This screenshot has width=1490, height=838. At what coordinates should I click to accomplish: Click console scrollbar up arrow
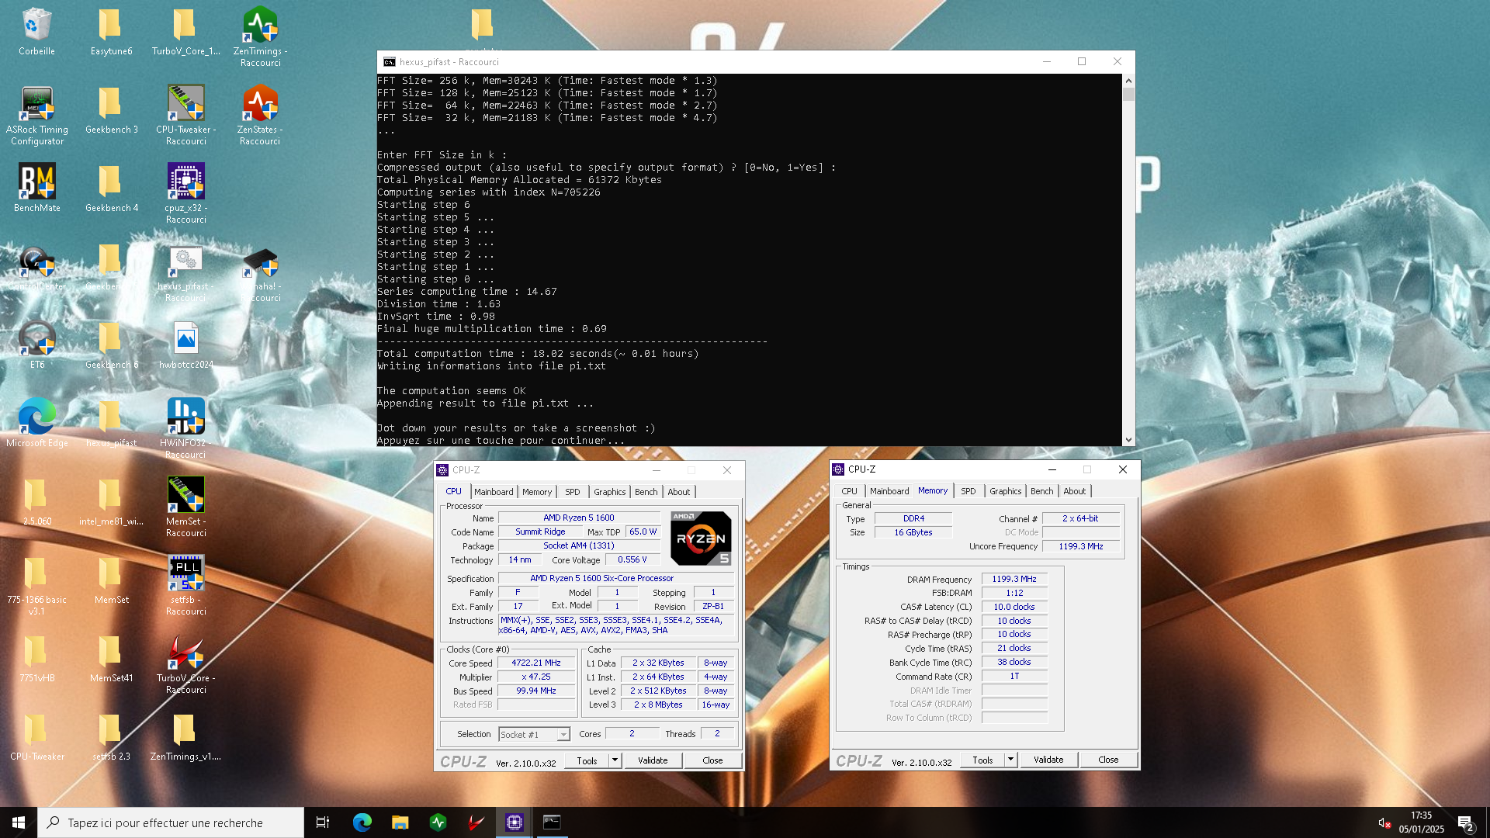[x=1128, y=81]
